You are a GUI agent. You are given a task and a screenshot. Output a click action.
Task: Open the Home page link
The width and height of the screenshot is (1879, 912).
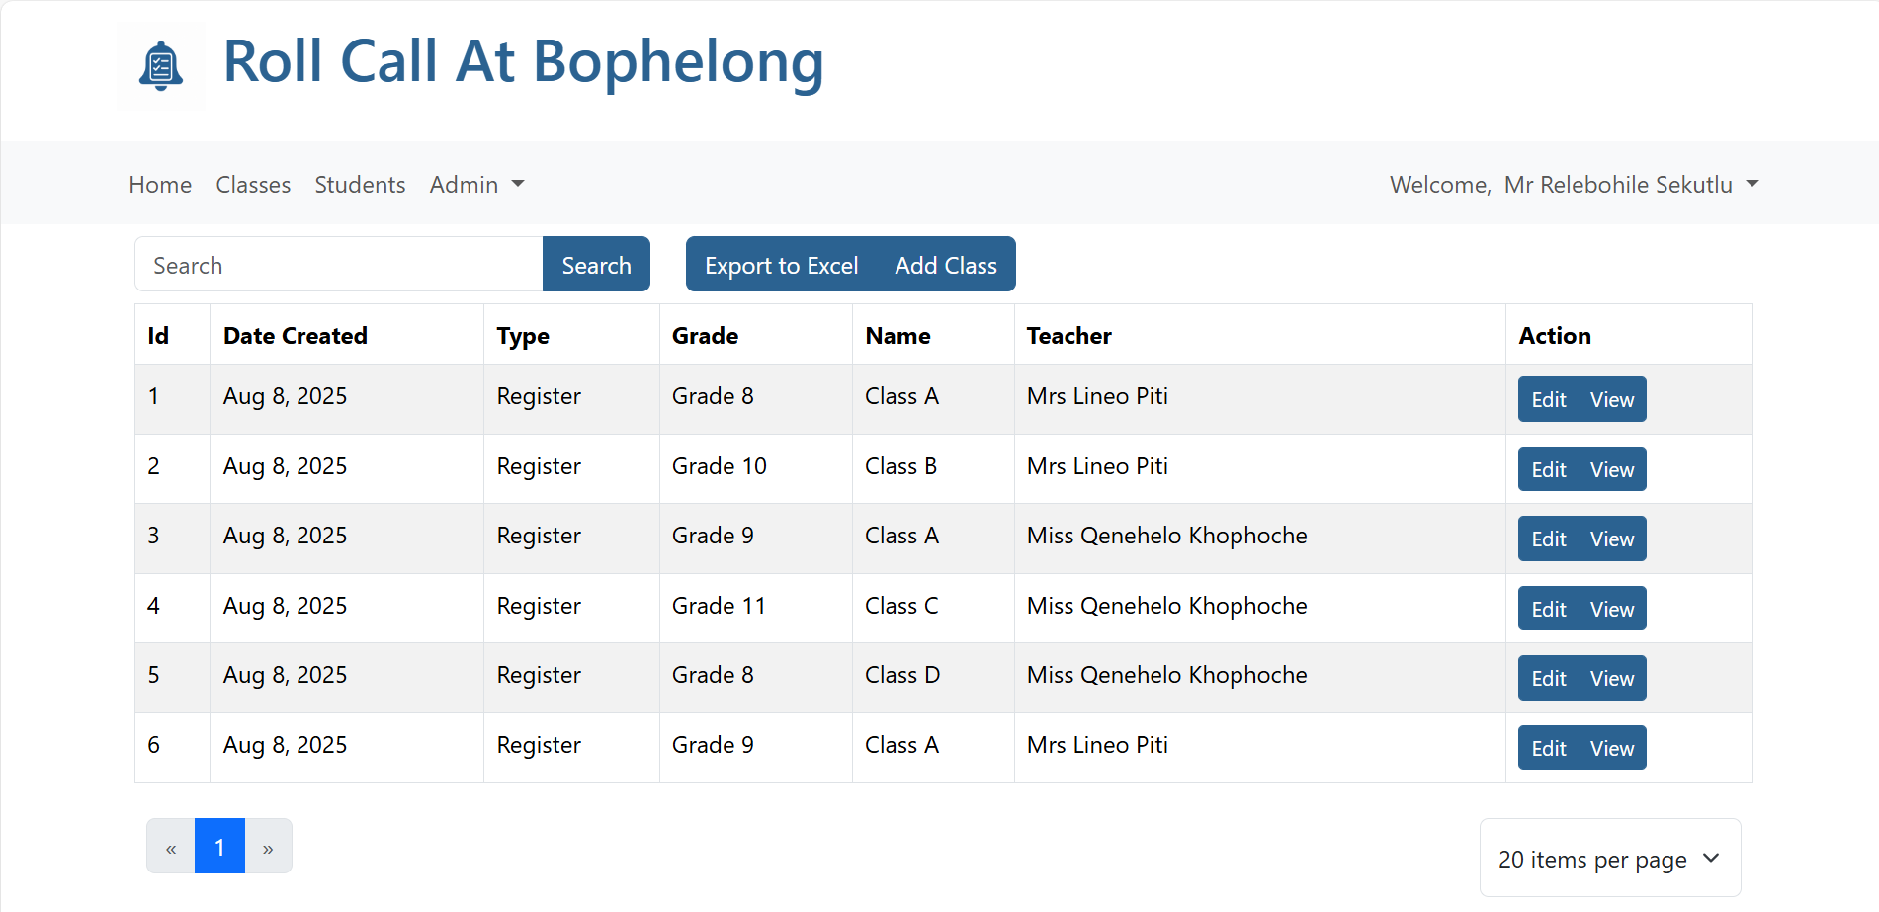[160, 185]
